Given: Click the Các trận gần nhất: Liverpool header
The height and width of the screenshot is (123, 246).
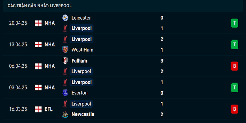Looking at the screenshot, I should point(40,6).
